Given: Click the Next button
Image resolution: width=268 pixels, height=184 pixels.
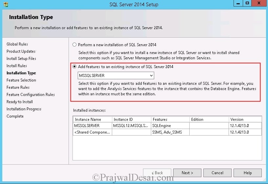Looking at the screenshot, I should coord(187,173).
